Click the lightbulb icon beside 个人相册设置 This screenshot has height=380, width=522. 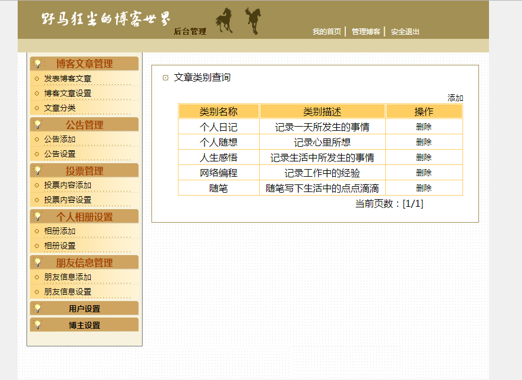[x=38, y=216]
